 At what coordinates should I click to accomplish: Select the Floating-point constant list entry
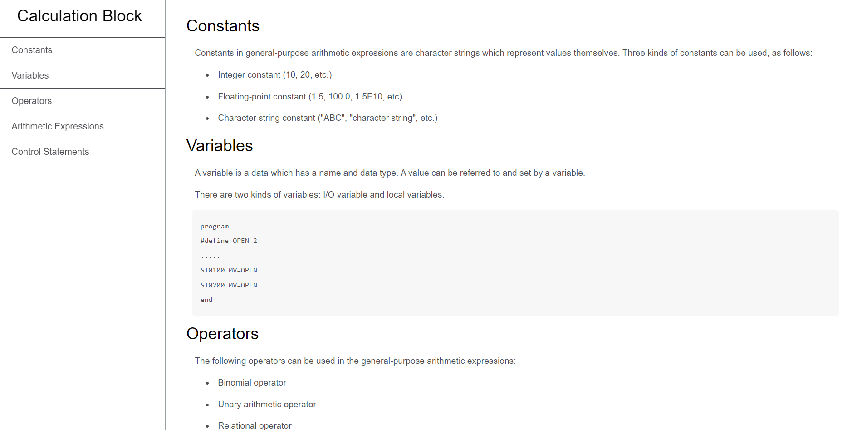(x=310, y=96)
